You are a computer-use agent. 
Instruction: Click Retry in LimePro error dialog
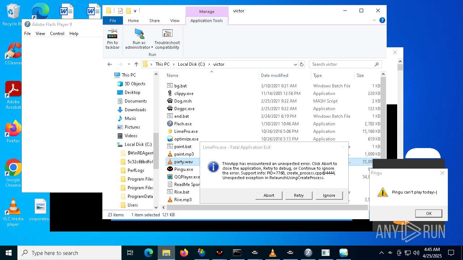[x=299, y=195]
